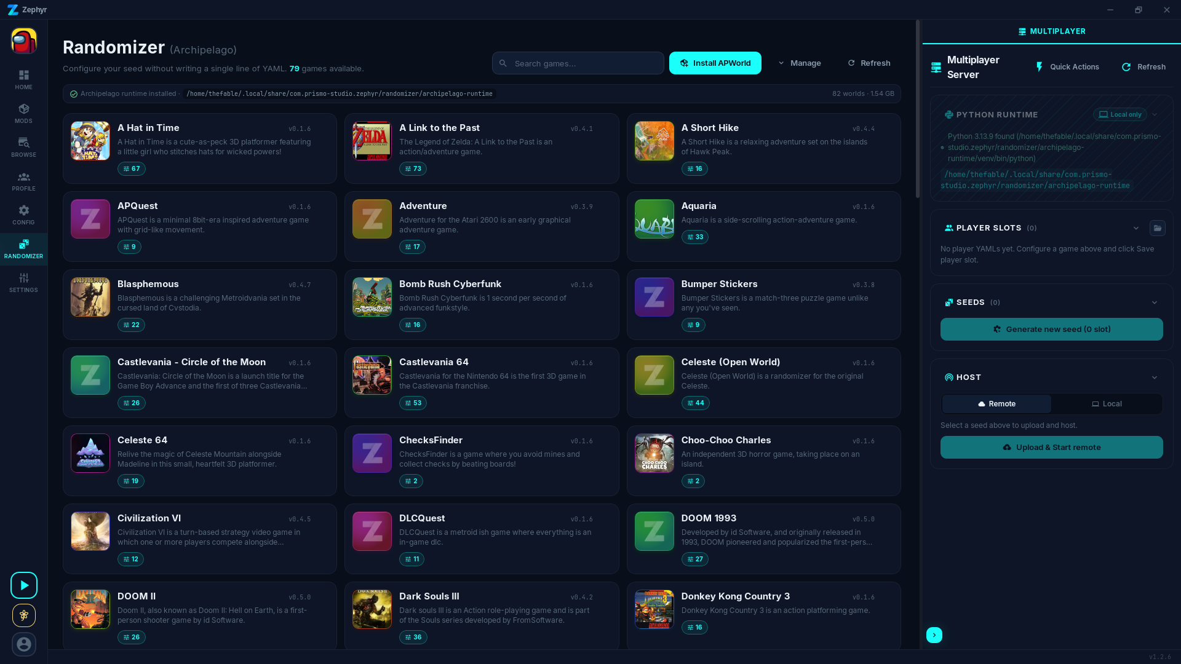Refresh the randomizer games list

tap(869, 63)
